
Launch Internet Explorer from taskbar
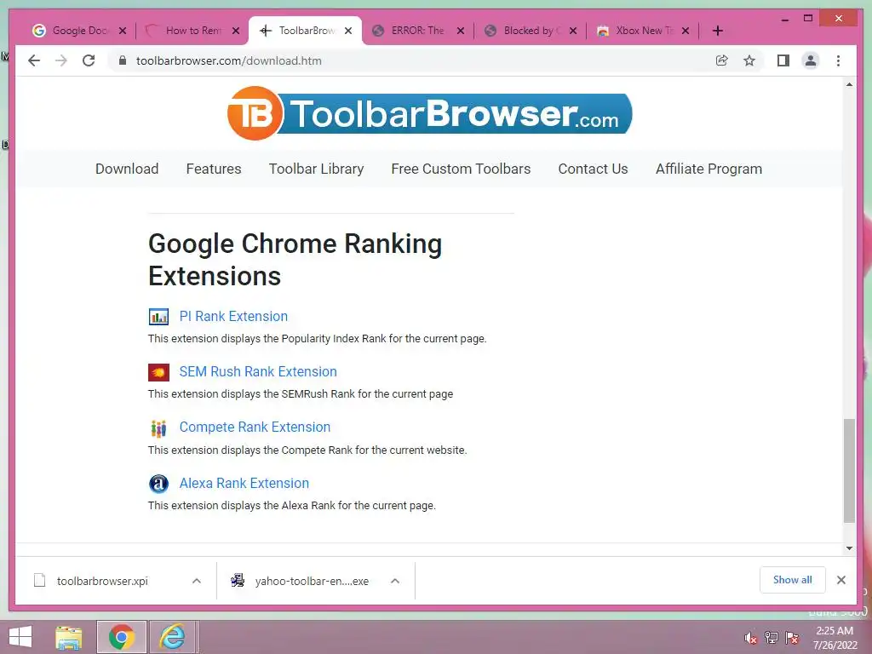pos(173,637)
